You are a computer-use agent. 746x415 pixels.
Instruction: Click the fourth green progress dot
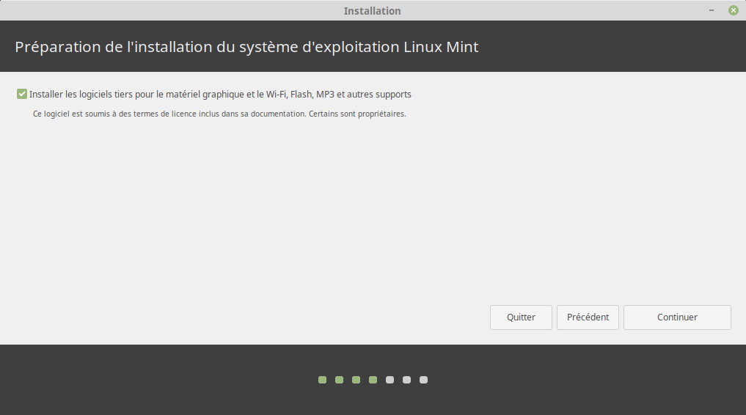(373, 380)
